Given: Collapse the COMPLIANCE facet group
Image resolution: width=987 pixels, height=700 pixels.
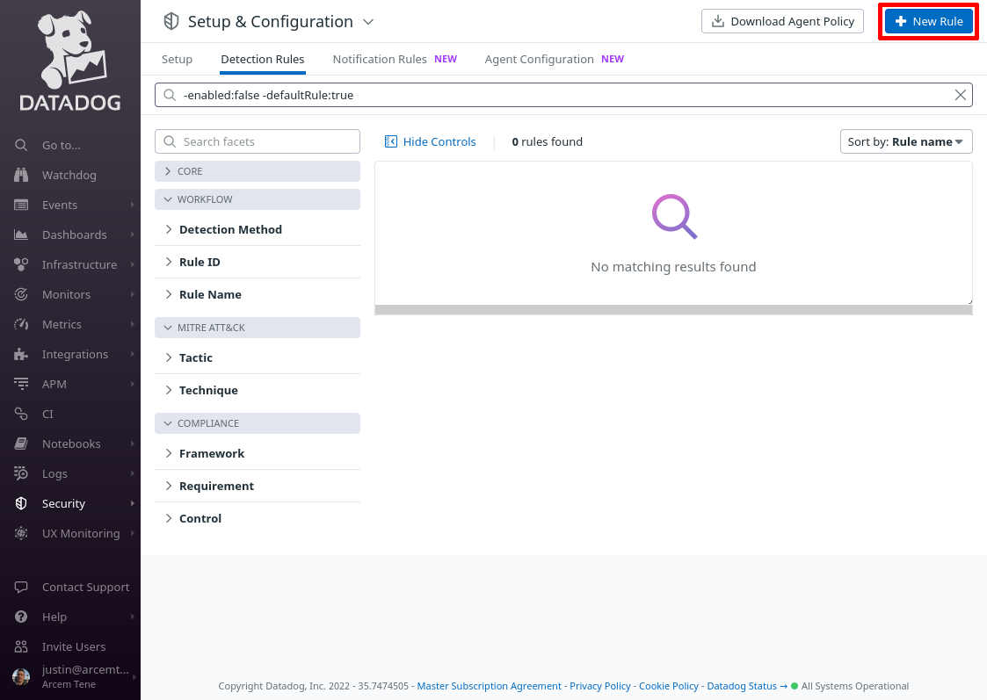Looking at the screenshot, I should (258, 423).
